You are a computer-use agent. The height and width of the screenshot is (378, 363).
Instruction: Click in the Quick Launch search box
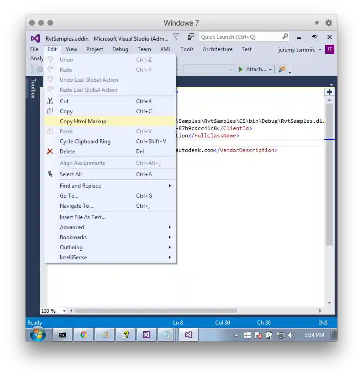pos(241,37)
